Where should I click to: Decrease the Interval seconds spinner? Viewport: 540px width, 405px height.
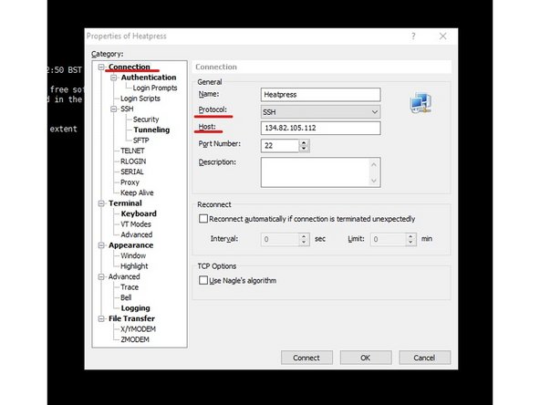tap(304, 242)
